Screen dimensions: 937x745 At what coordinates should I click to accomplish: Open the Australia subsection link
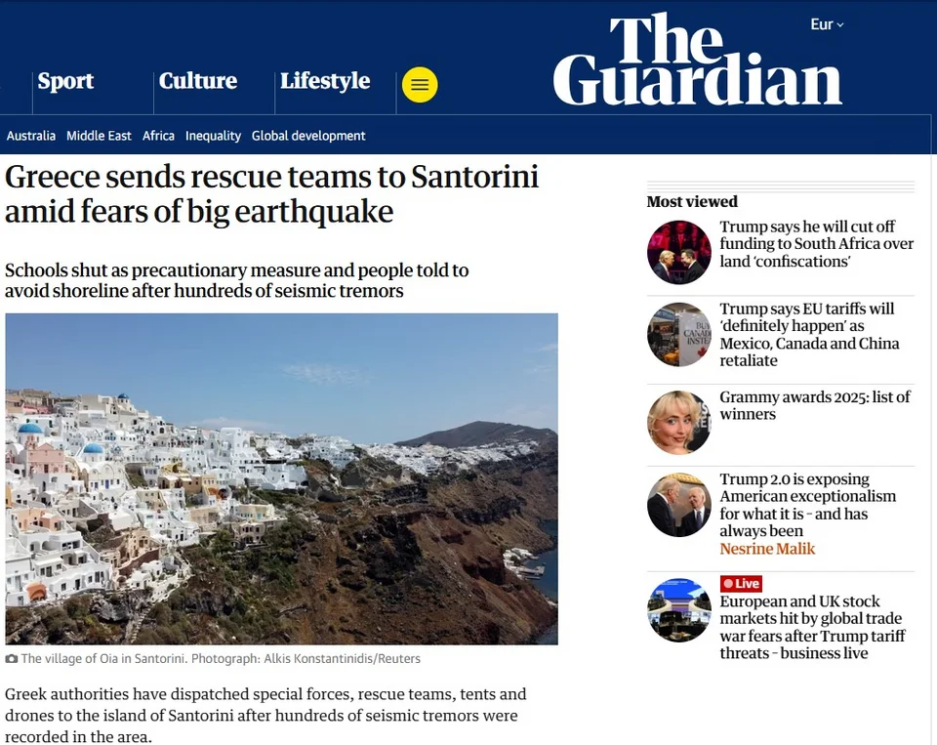click(31, 136)
